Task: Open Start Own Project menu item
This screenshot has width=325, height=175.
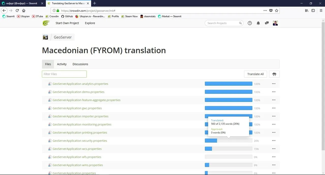Action: tap(67, 23)
